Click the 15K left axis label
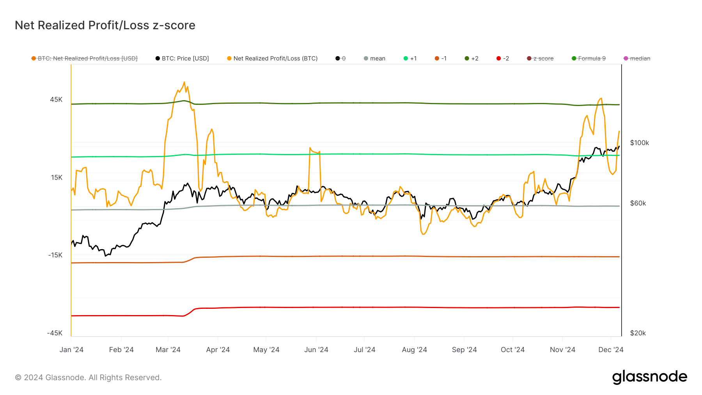The image size is (702, 395). click(57, 177)
